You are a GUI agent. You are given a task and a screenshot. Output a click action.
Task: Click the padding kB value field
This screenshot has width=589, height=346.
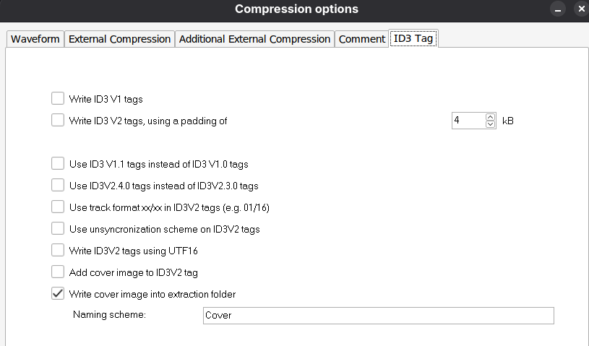click(x=468, y=121)
